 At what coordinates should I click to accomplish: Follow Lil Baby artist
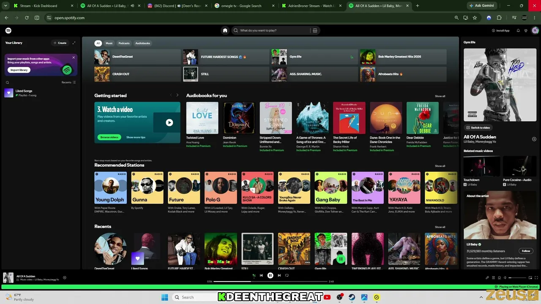(526, 251)
